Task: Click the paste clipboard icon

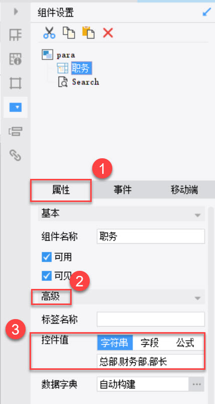Action: tap(88, 33)
